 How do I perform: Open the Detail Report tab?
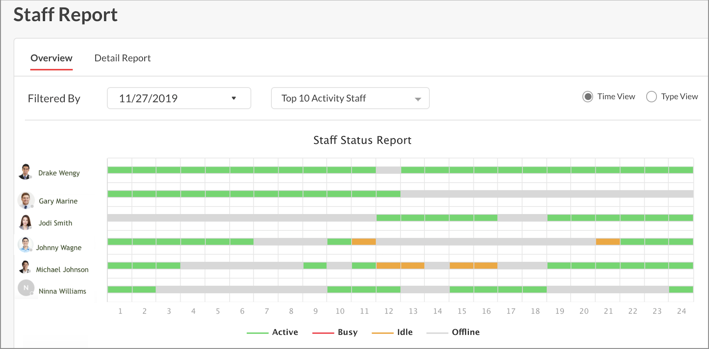coord(122,58)
